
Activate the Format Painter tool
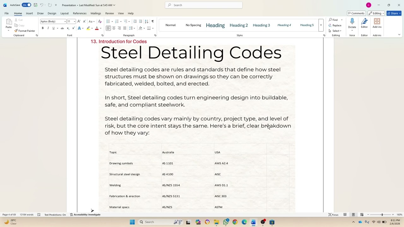coord(25,31)
